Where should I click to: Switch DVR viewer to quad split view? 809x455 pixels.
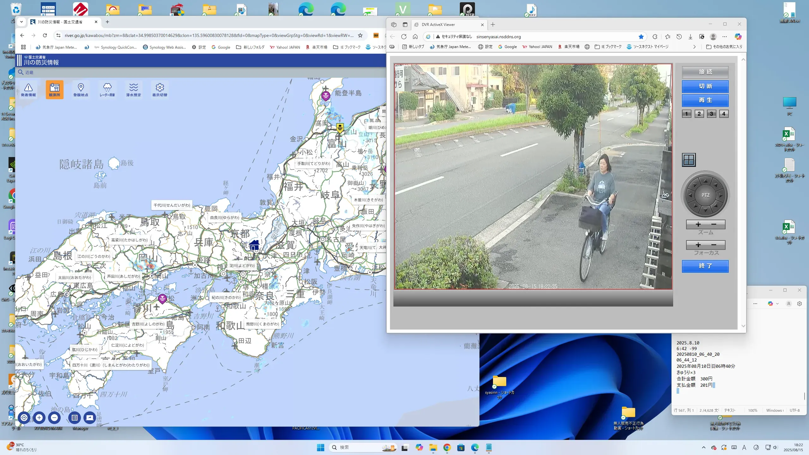(689, 160)
